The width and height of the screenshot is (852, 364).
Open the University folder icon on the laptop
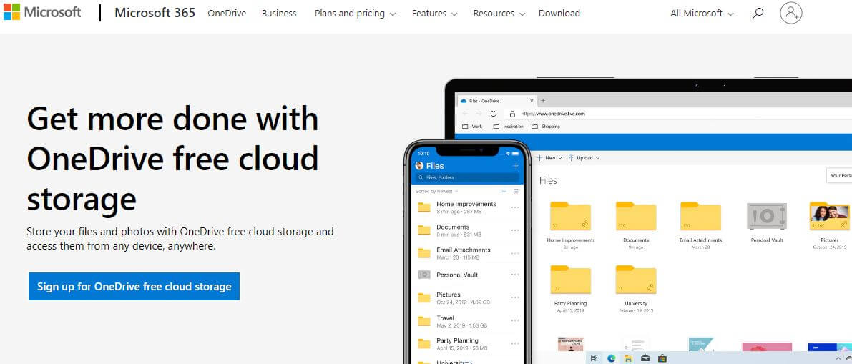[636, 280]
